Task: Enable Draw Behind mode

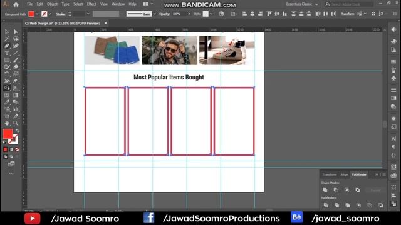Action: pos(11,156)
